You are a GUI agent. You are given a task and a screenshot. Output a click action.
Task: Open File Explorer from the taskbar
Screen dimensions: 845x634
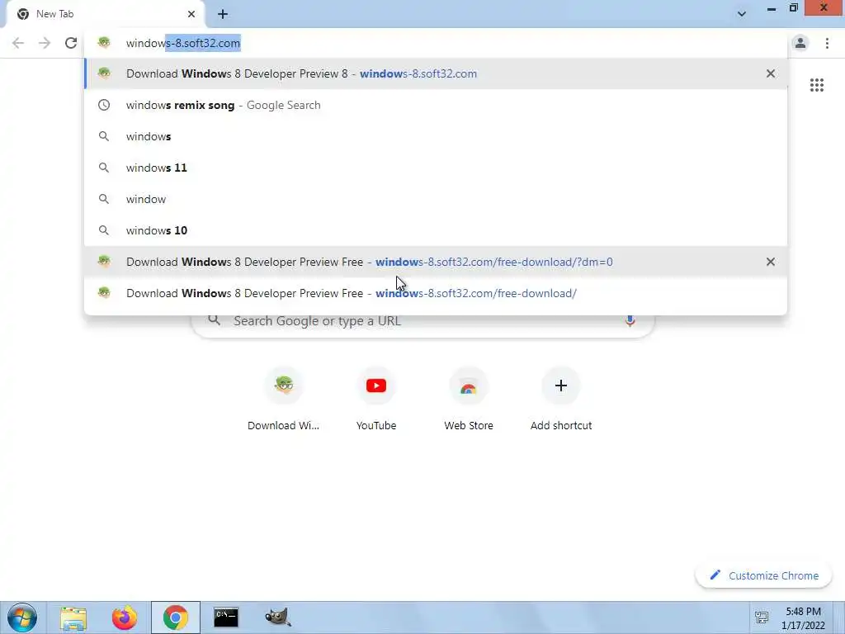pos(73,617)
